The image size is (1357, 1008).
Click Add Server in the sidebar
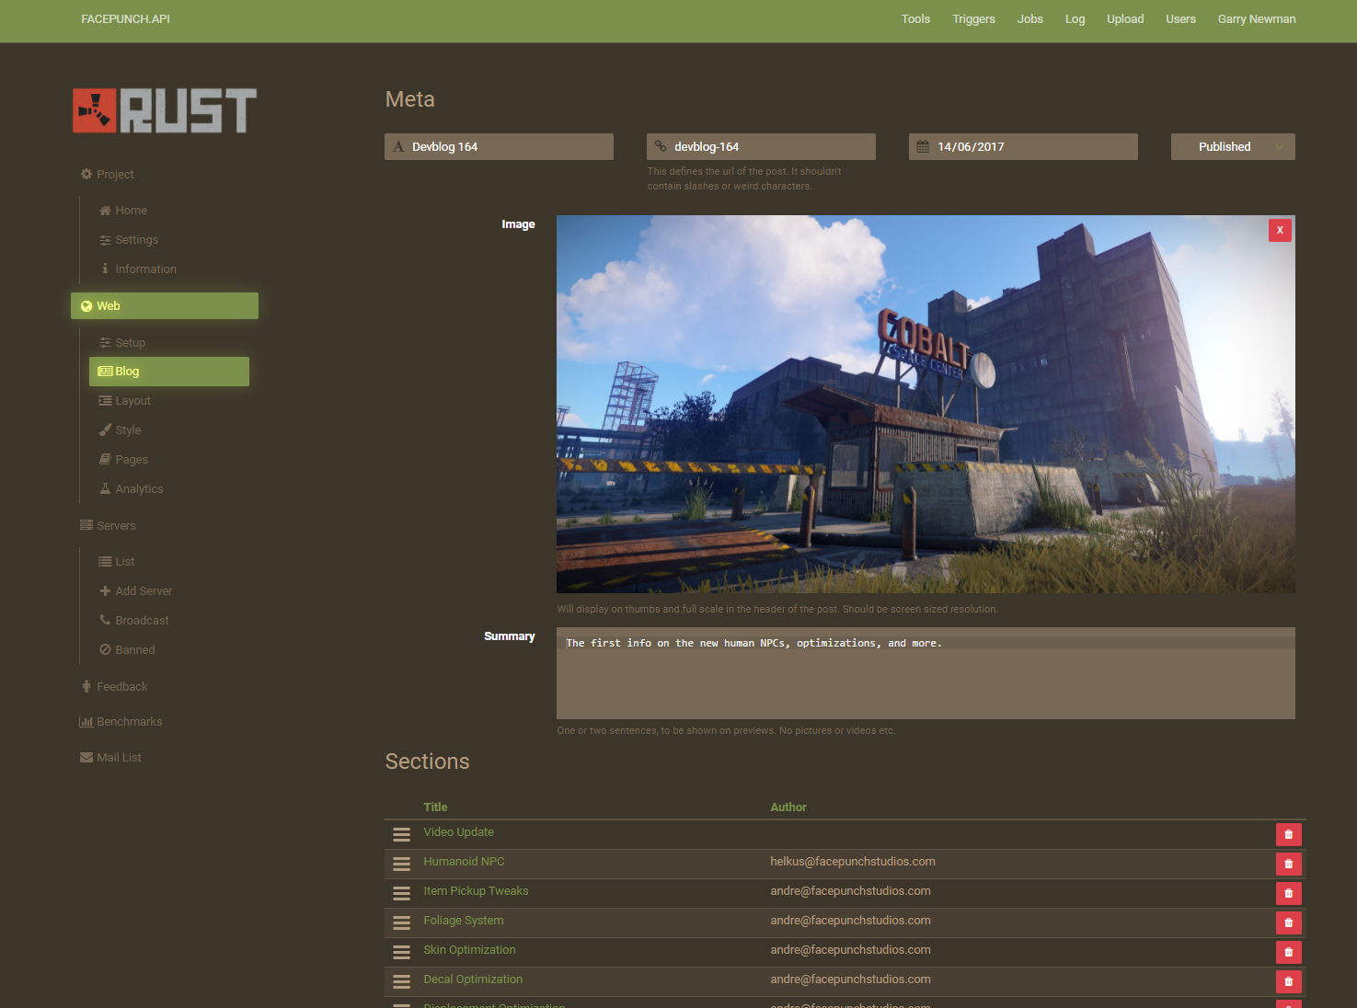coord(136,591)
